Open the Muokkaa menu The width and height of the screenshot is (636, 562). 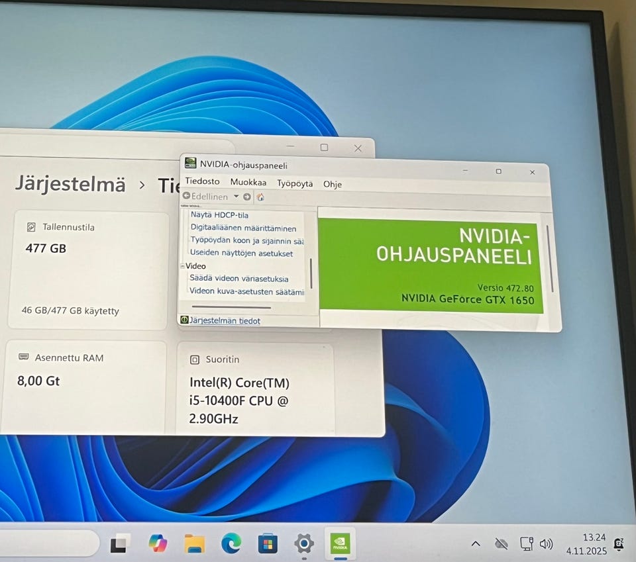pyautogui.click(x=248, y=182)
